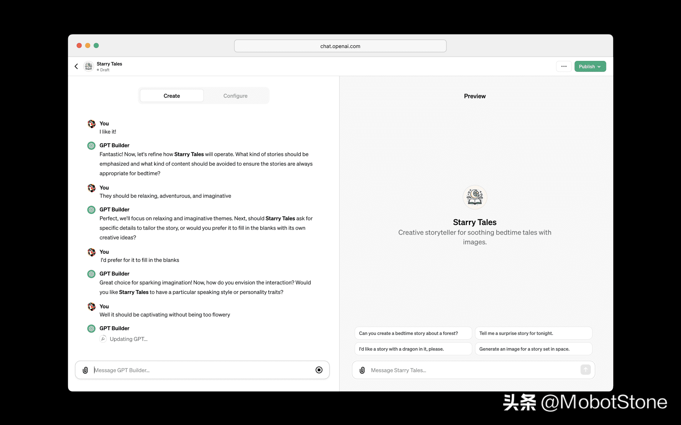Click GPT Builder avatar above 'Updating GPT...'

coord(91,329)
